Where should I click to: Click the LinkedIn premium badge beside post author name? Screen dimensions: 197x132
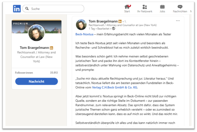tap(120, 21)
